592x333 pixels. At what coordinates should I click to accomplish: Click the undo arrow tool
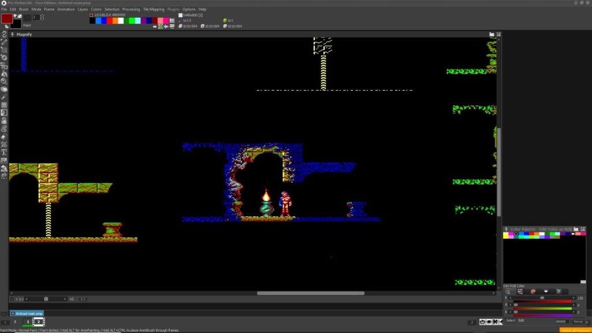[4, 167]
